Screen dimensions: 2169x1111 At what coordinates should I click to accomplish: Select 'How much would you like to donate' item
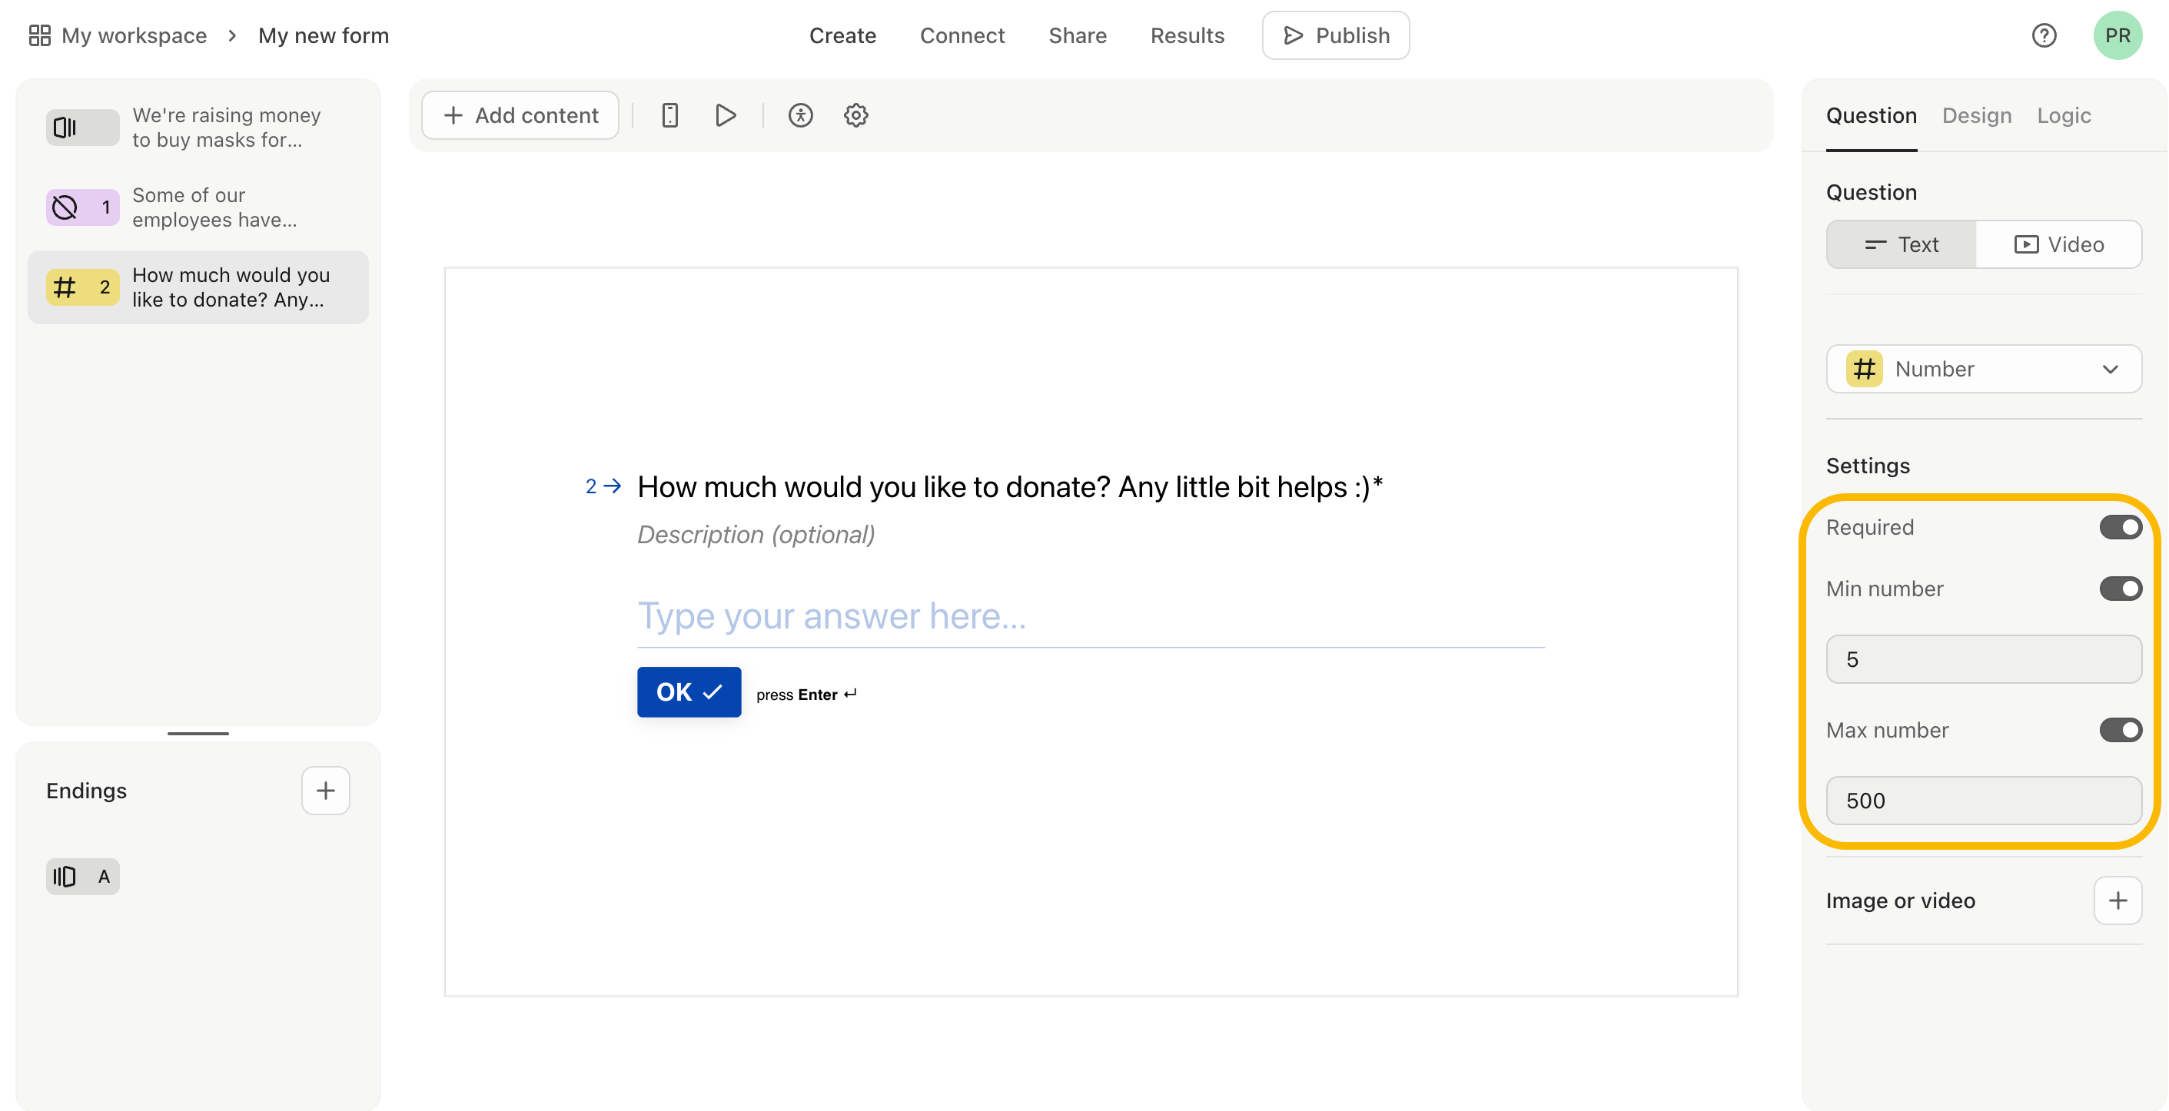tap(198, 287)
